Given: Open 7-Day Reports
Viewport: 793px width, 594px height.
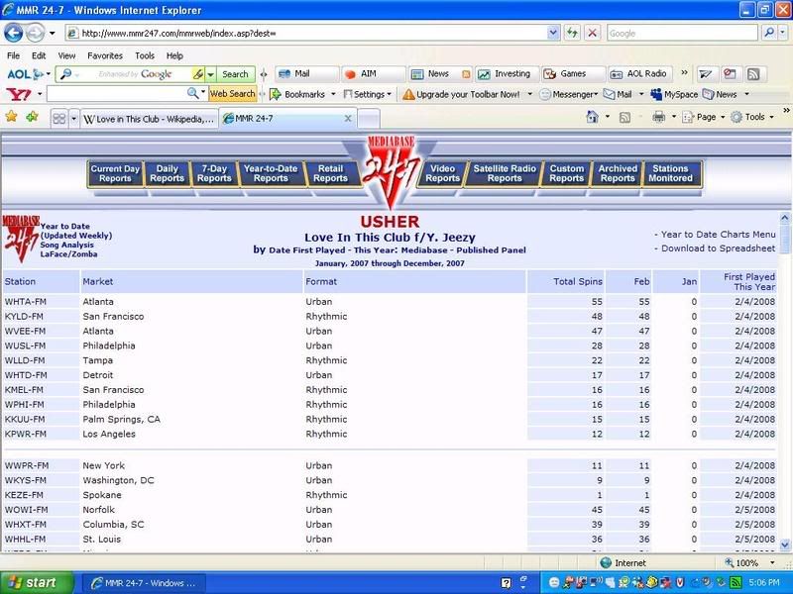Looking at the screenshot, I should (214, 174).
